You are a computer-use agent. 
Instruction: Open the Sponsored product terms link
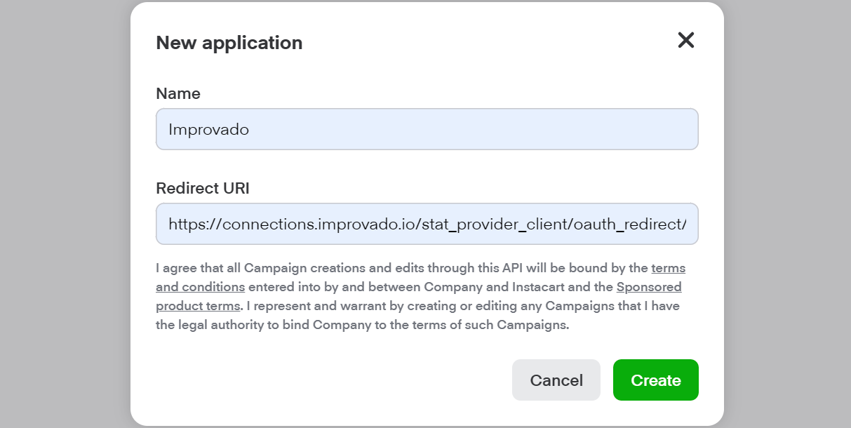649,287
